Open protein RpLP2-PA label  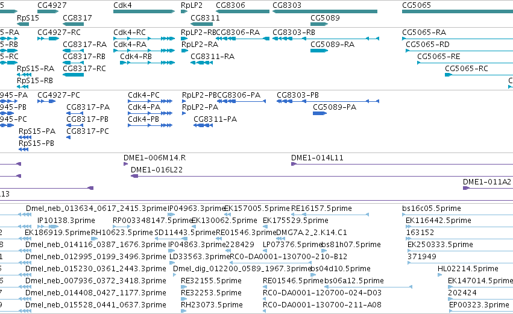click(200, 107)
